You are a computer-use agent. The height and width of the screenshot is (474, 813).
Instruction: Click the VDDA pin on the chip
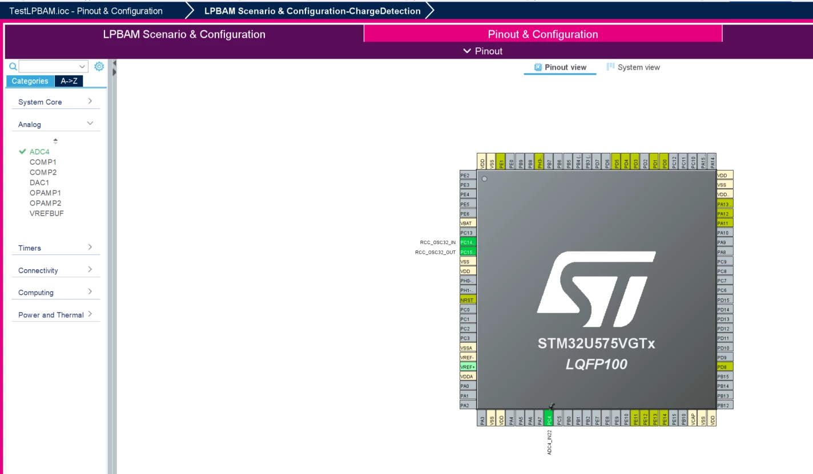[x=468, y=376]
